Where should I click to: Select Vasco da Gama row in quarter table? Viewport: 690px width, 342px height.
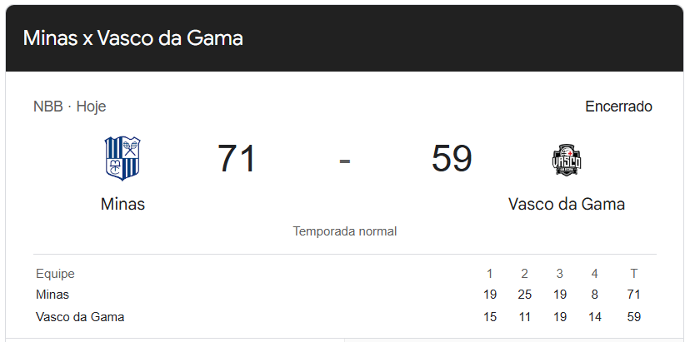pos(80,316)
